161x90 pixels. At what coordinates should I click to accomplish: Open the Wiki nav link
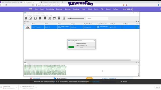[x=102, y=9]
